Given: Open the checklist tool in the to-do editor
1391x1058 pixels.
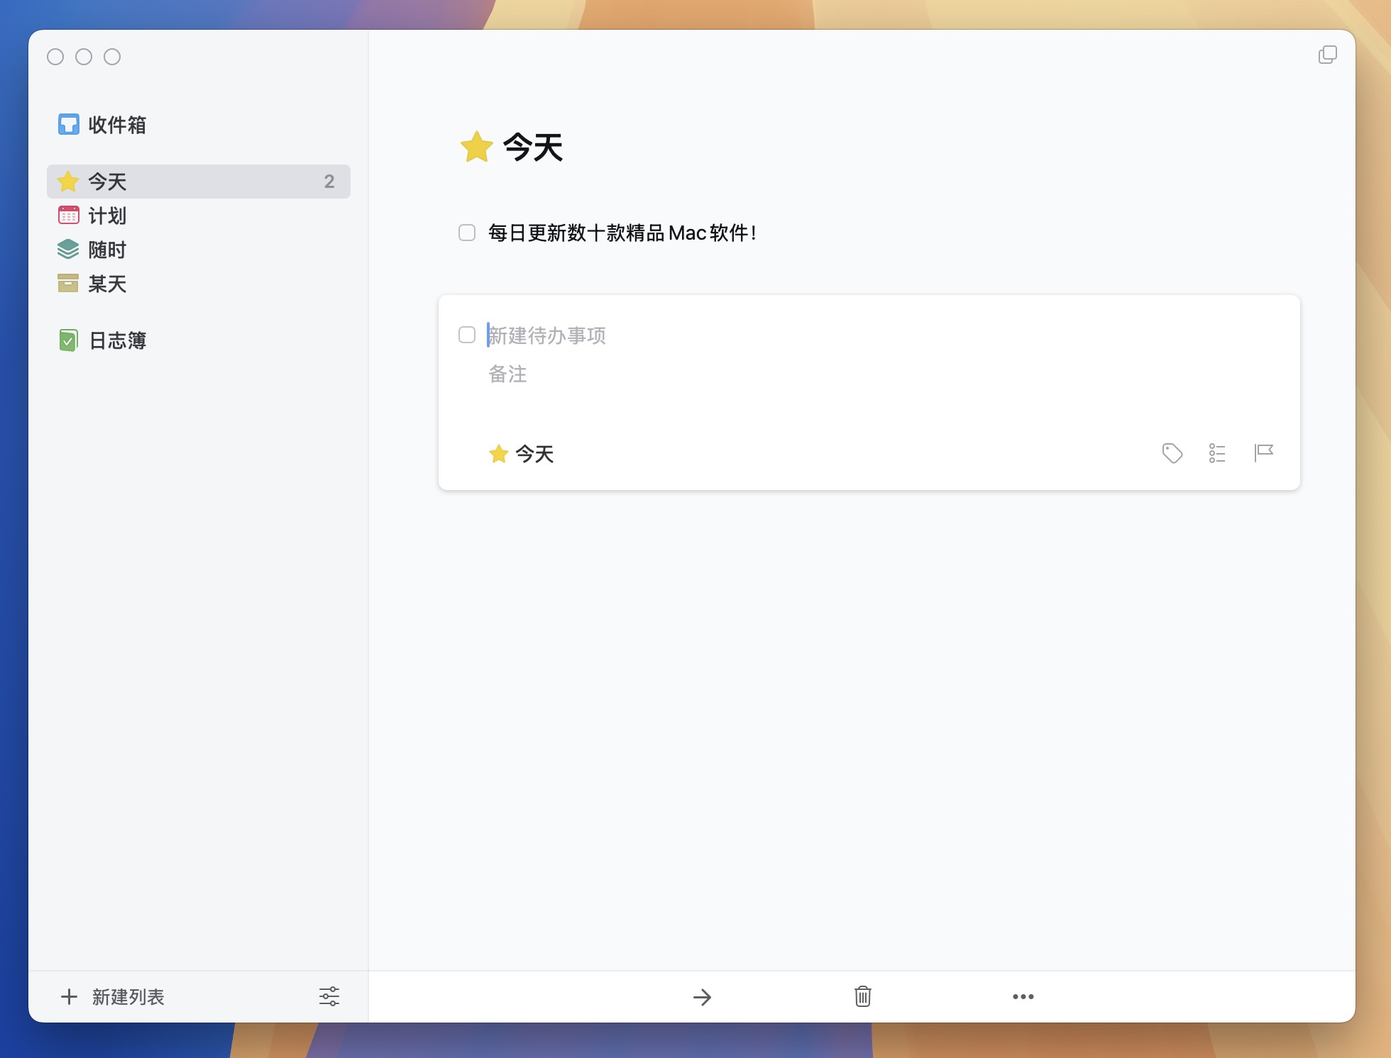Looking at the screenshot, I should click(1217, 453).
